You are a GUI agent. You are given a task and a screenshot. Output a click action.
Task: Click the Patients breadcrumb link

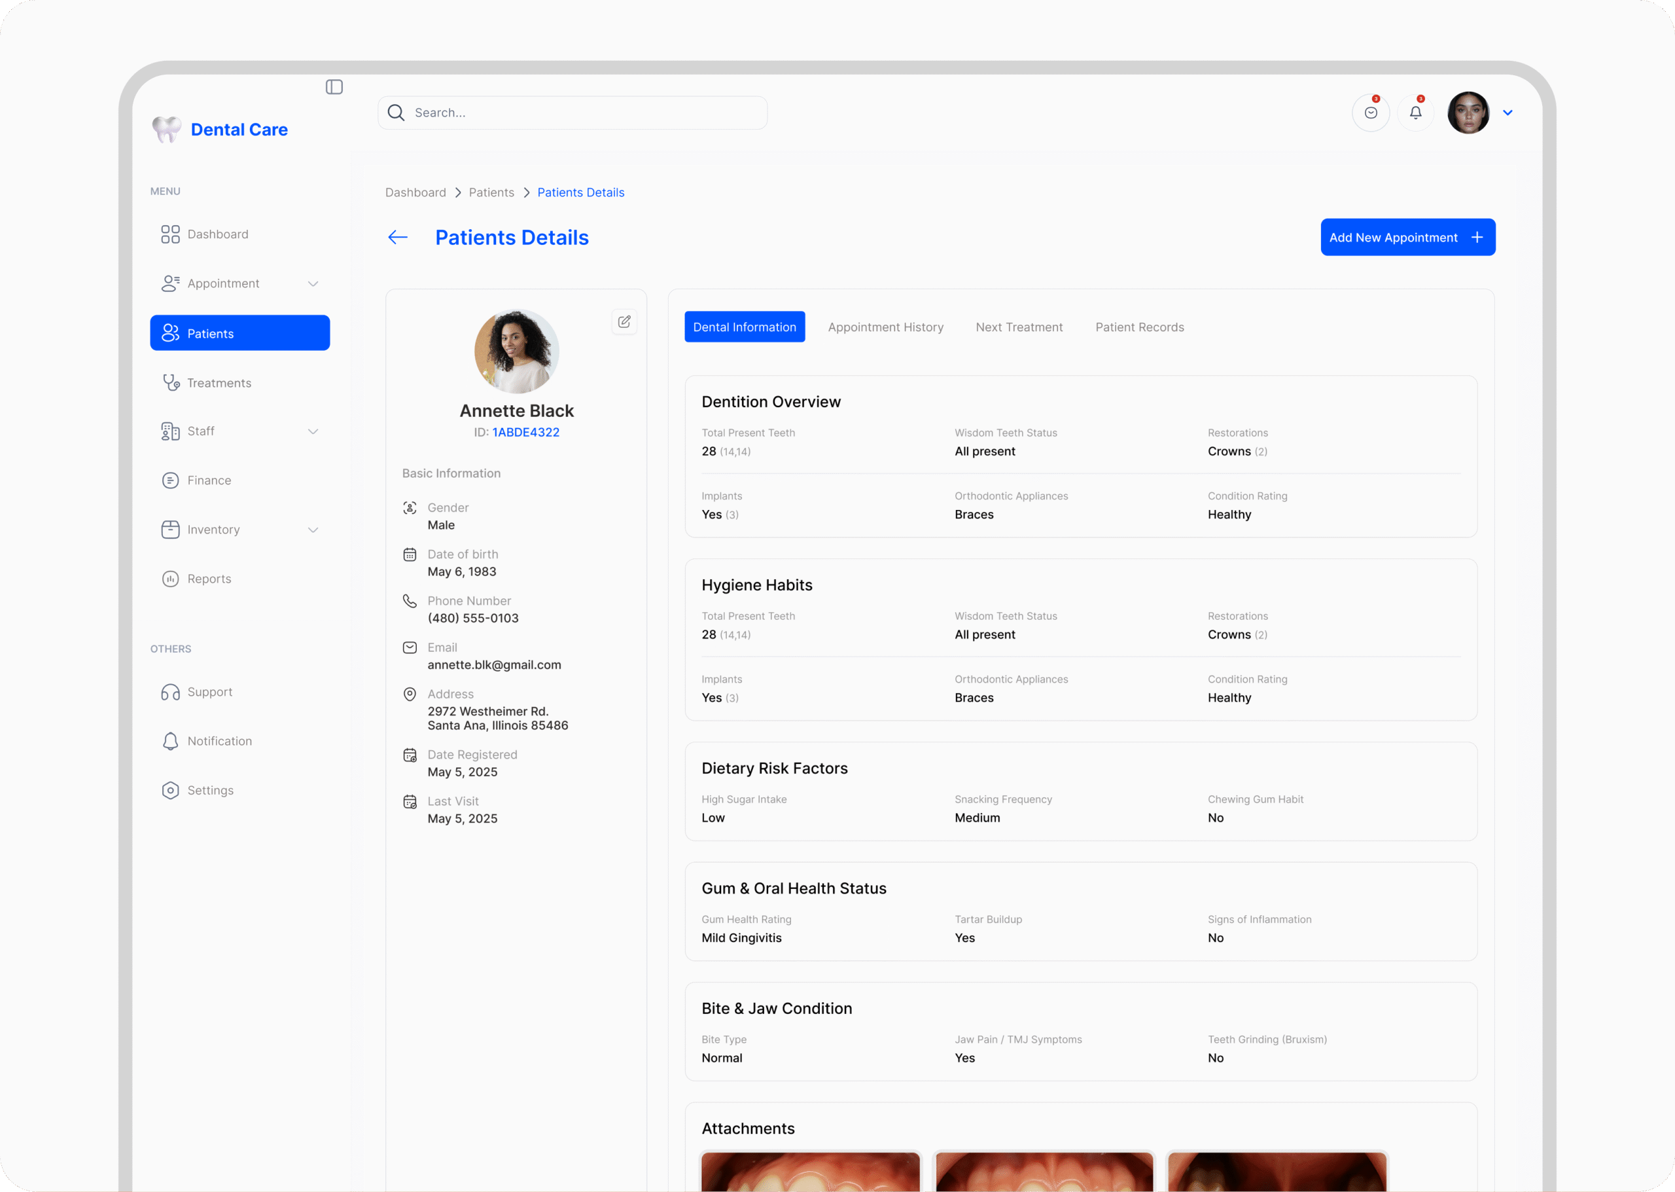(x=491, y=192)
